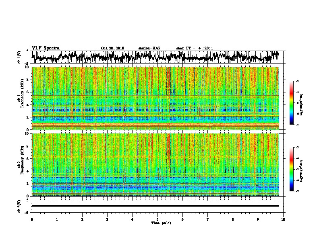Image resolution: width=319 pixels, height=246 pixels.
Task: Click the "2" kHz tick on ch.2 frequency axis
Action: click(x=29, y=183)
